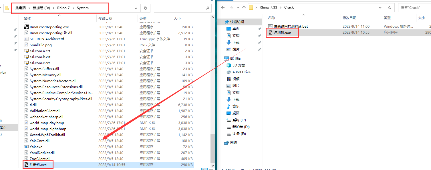Select the file System.Resources.Extensions.dll
431x170 pixels.
click(56, 87)
